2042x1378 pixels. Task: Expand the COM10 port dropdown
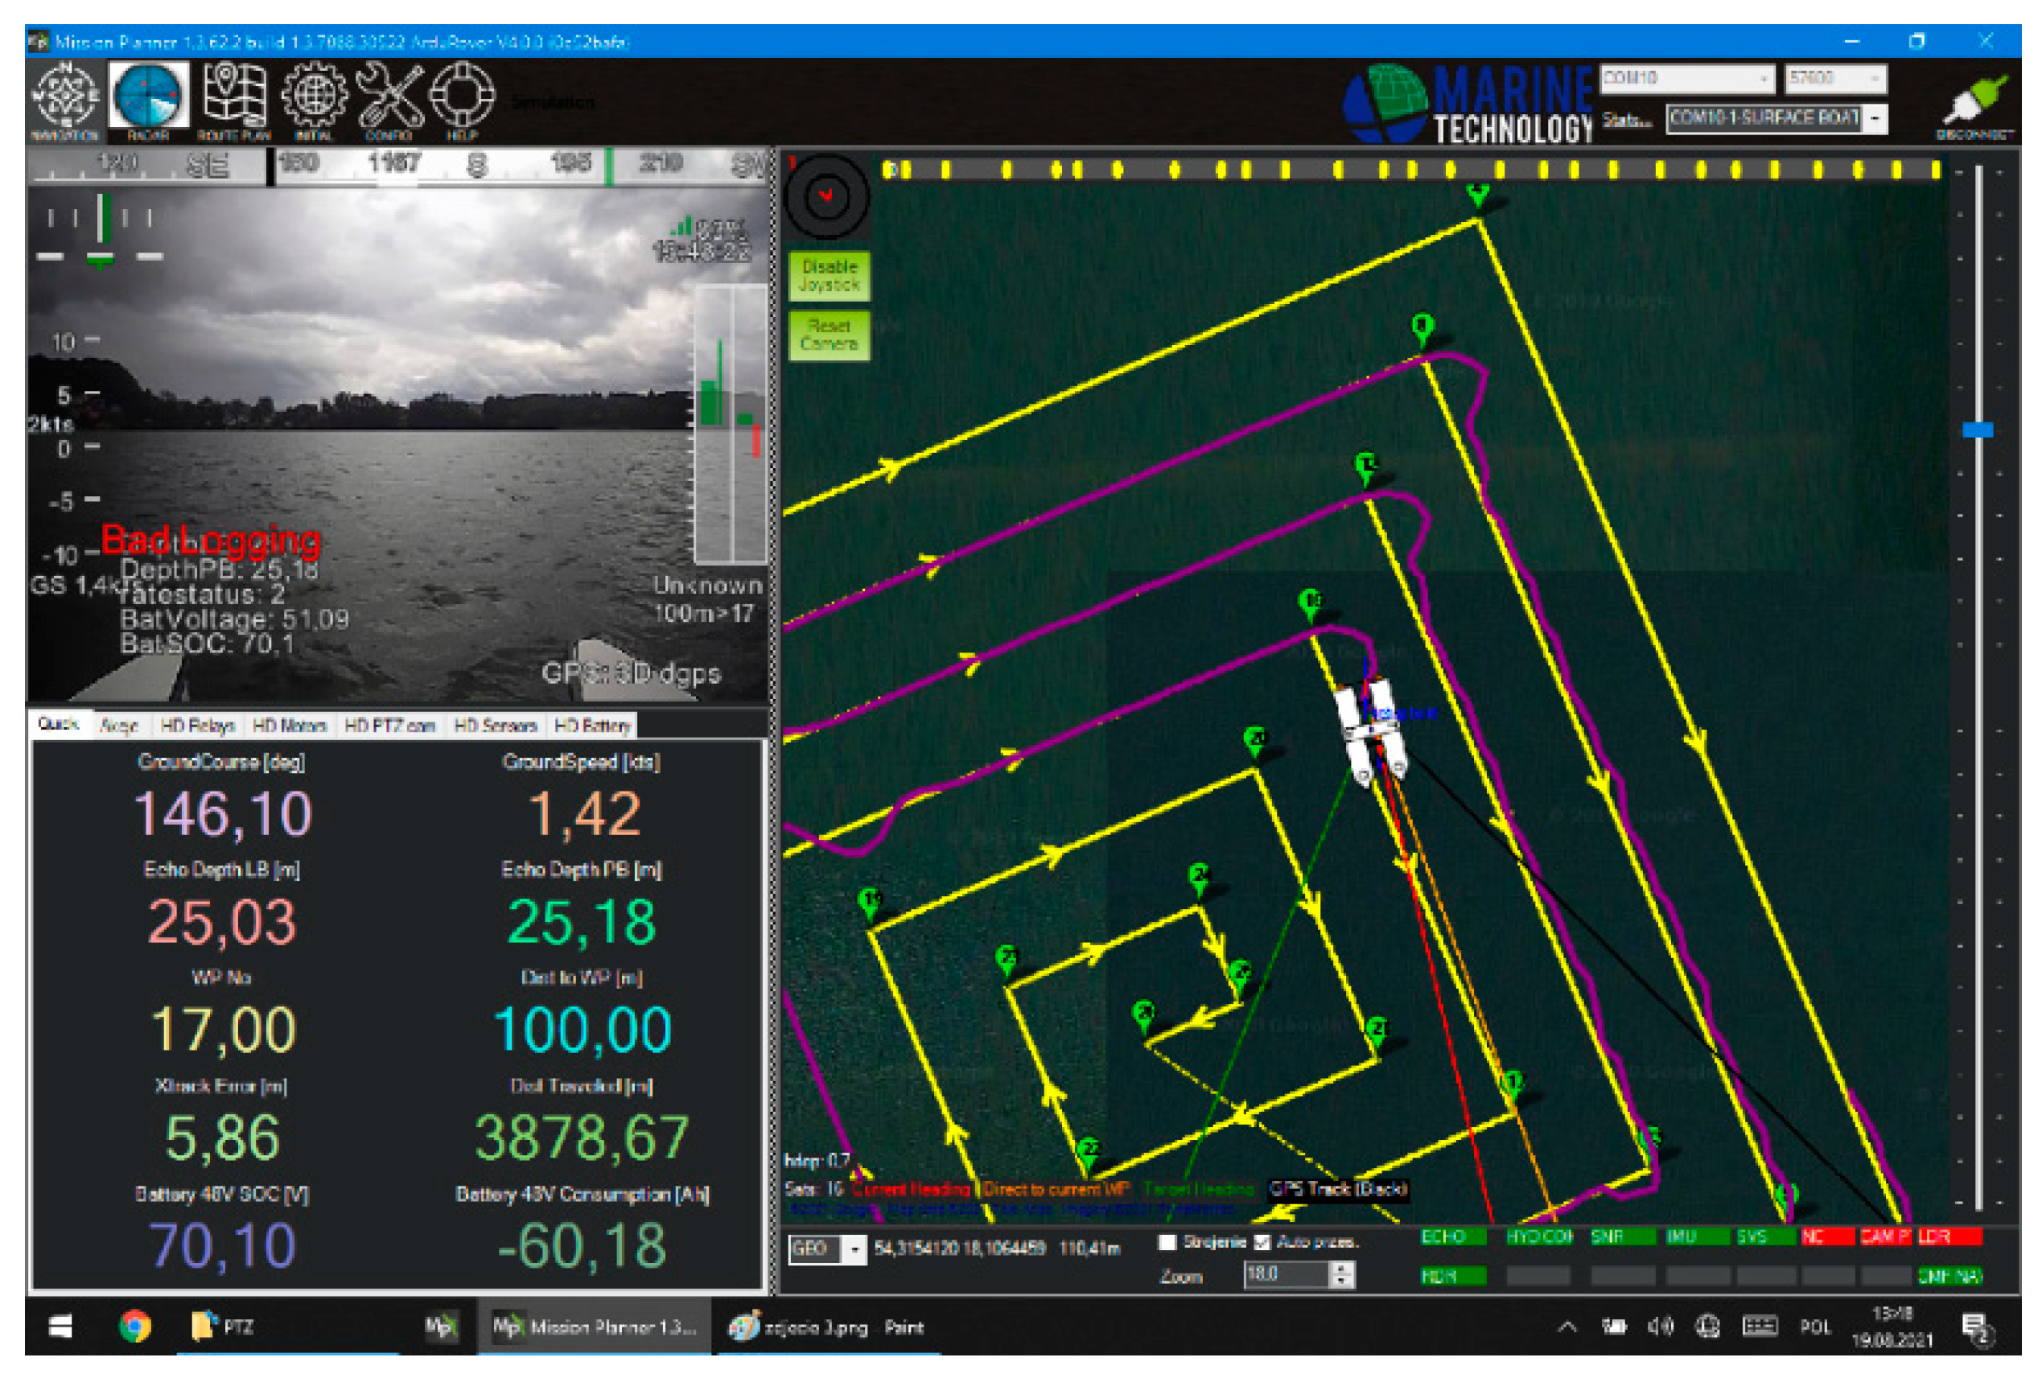coord(1764,79)
